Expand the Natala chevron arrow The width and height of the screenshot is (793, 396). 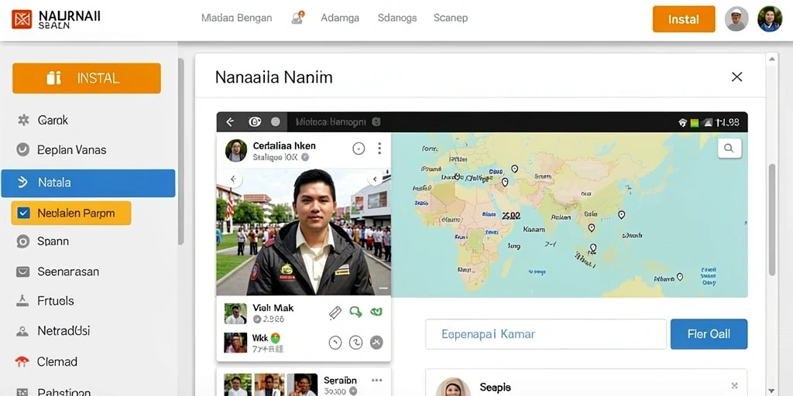(22, 183)
